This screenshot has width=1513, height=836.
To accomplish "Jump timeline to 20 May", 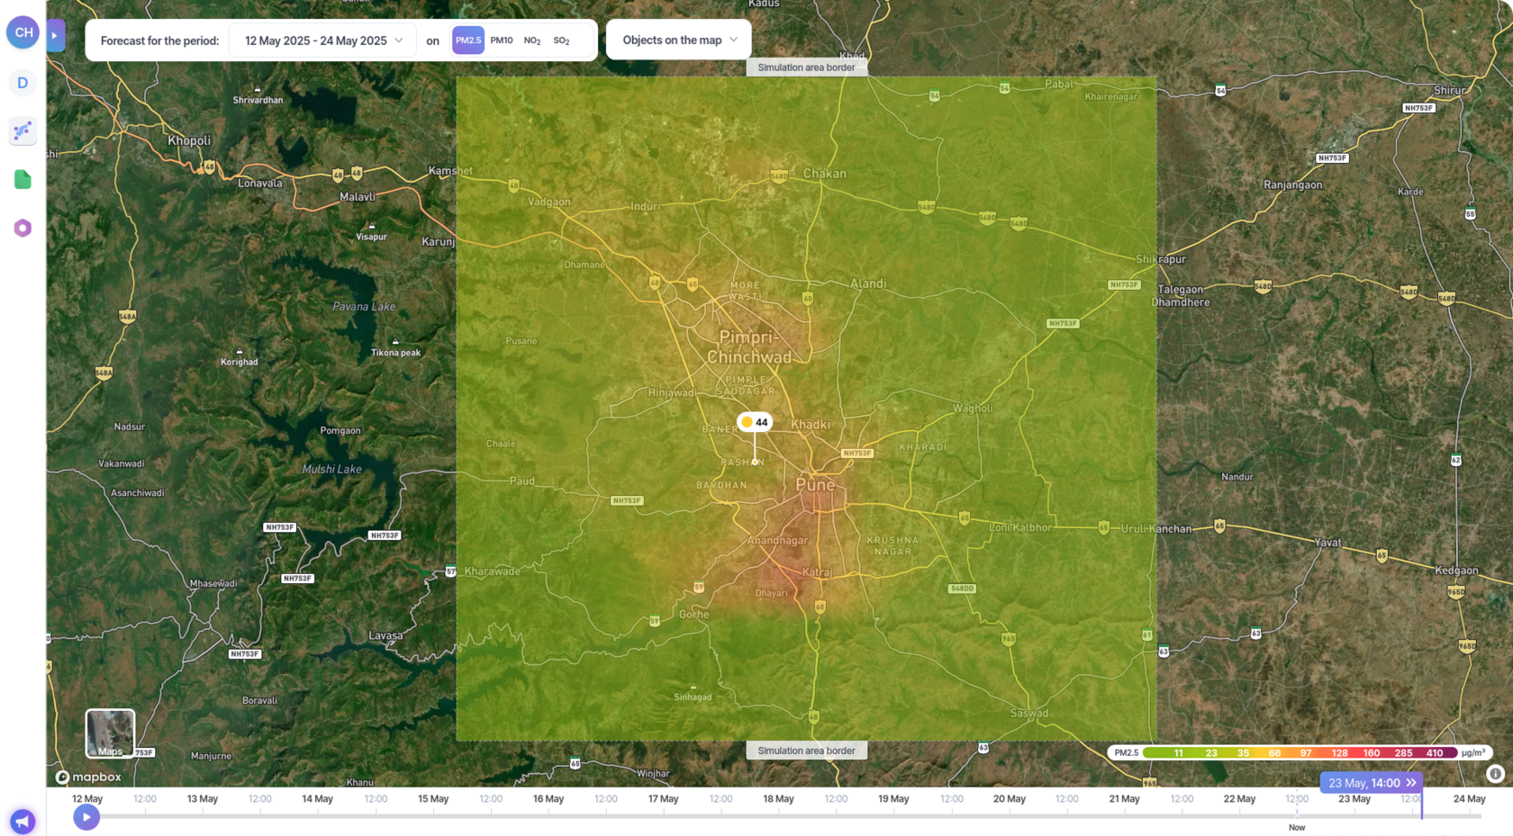I will tap(1010, 799).
